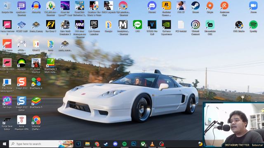Launch the Ubisoft Connect desktop shortcut
Image resolution: width=264 pixels, height=148 pixels.
195,28
